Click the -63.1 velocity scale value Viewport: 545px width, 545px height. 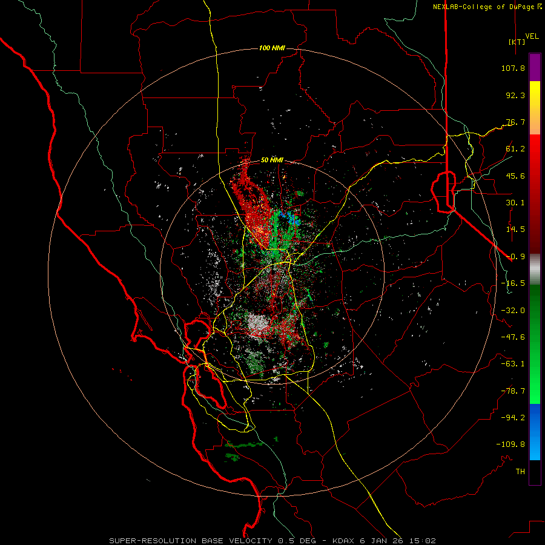pos(513,364)
